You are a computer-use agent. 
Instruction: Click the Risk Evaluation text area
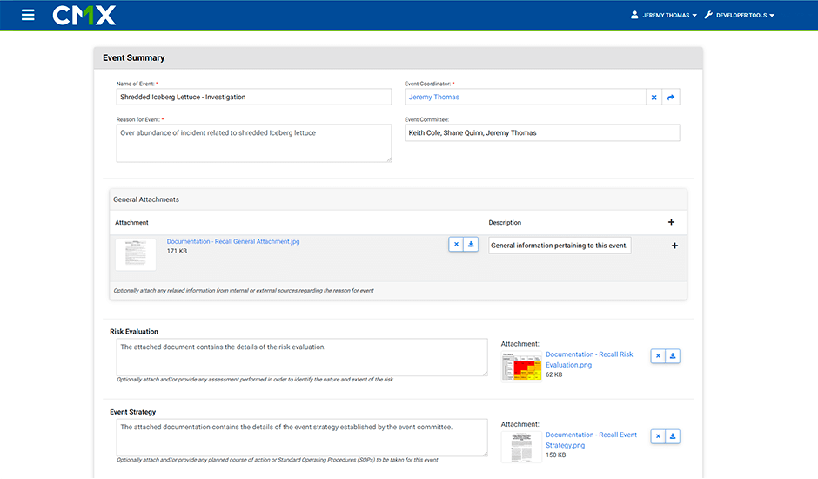pyautogui.click(x=302, y=357)
